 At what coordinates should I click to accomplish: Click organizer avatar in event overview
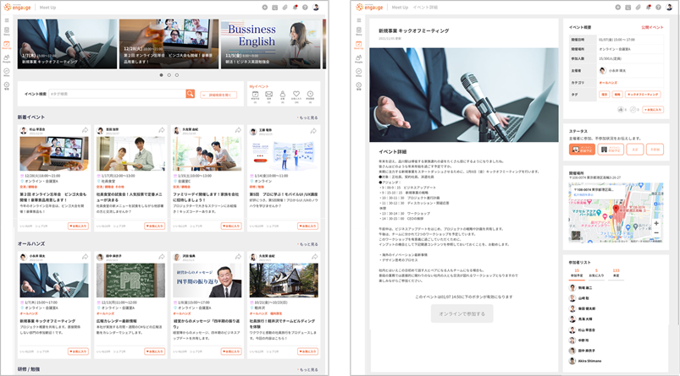pyautogui.click(x=602, y=70)
